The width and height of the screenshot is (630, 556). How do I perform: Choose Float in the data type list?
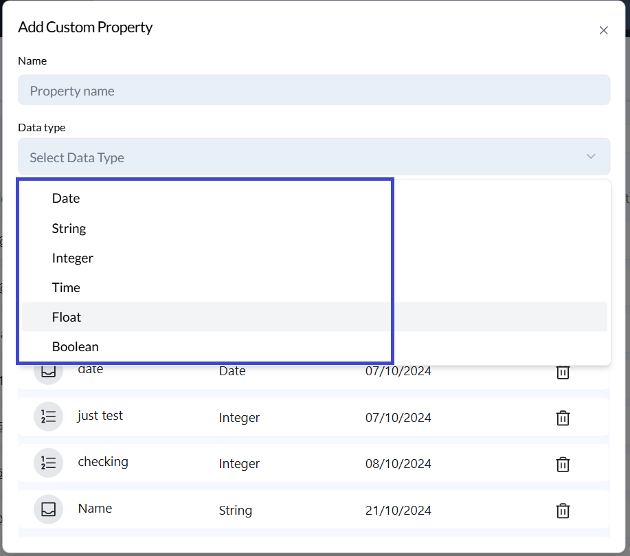pos(67,317)
